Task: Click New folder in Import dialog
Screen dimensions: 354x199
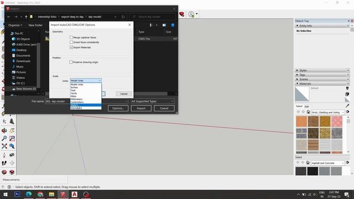Action: [35, 25]
